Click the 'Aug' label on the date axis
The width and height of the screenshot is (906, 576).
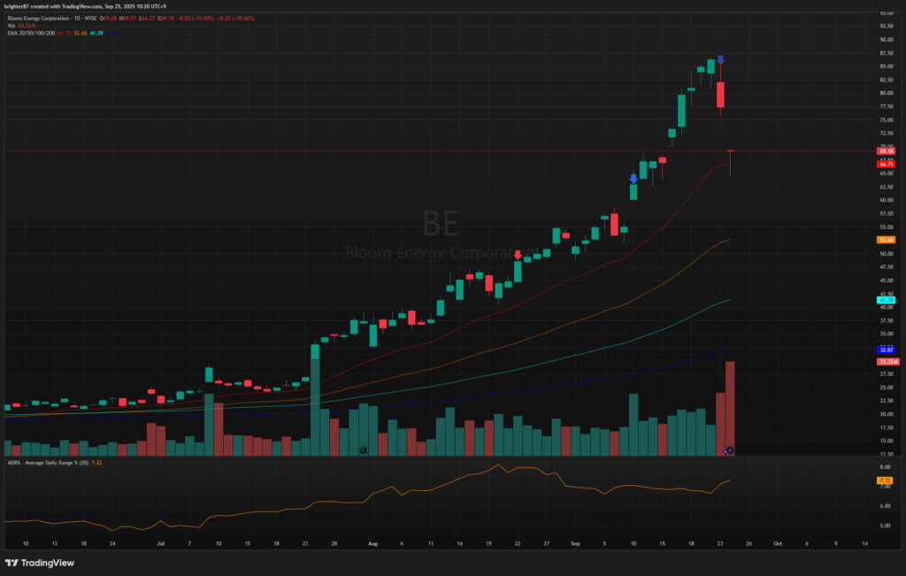(372, 543)
